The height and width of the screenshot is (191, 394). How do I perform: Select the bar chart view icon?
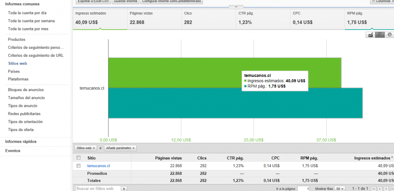click(380, 35)
